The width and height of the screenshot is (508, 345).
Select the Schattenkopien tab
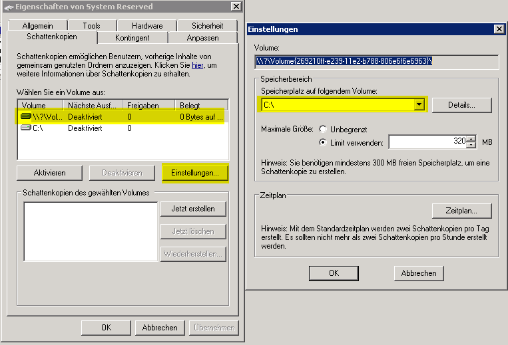(52, 37)
